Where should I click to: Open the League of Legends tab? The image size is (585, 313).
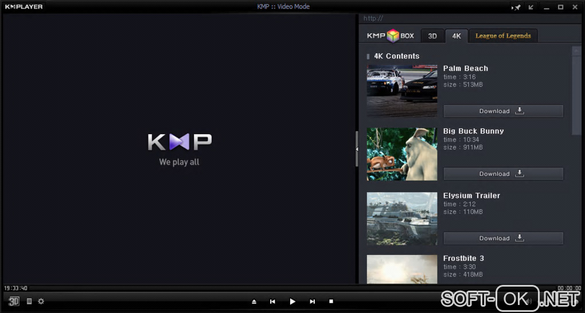(503, 36)
